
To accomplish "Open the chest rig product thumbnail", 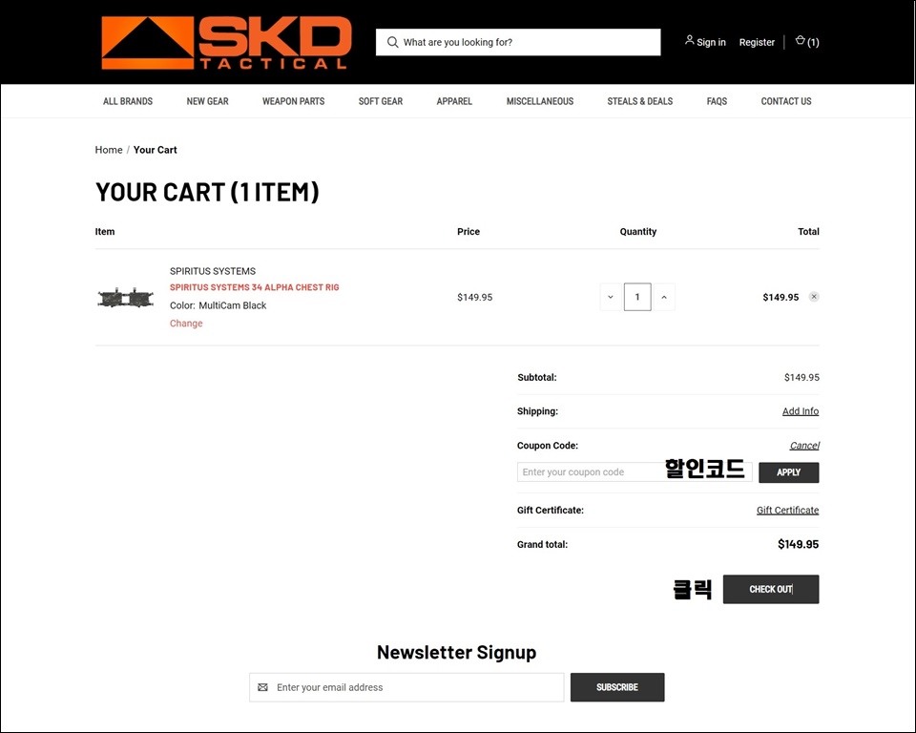I will 126,298.
